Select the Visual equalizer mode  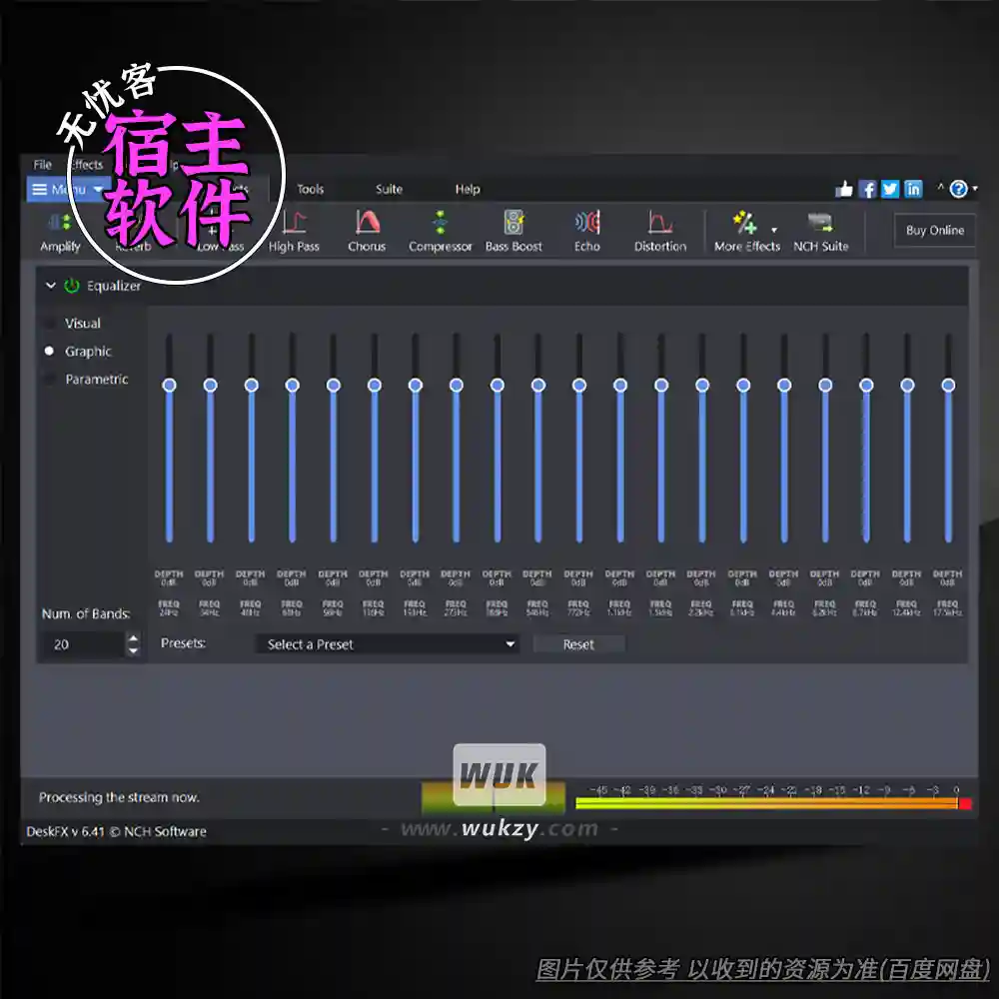(x=51, y=323)
